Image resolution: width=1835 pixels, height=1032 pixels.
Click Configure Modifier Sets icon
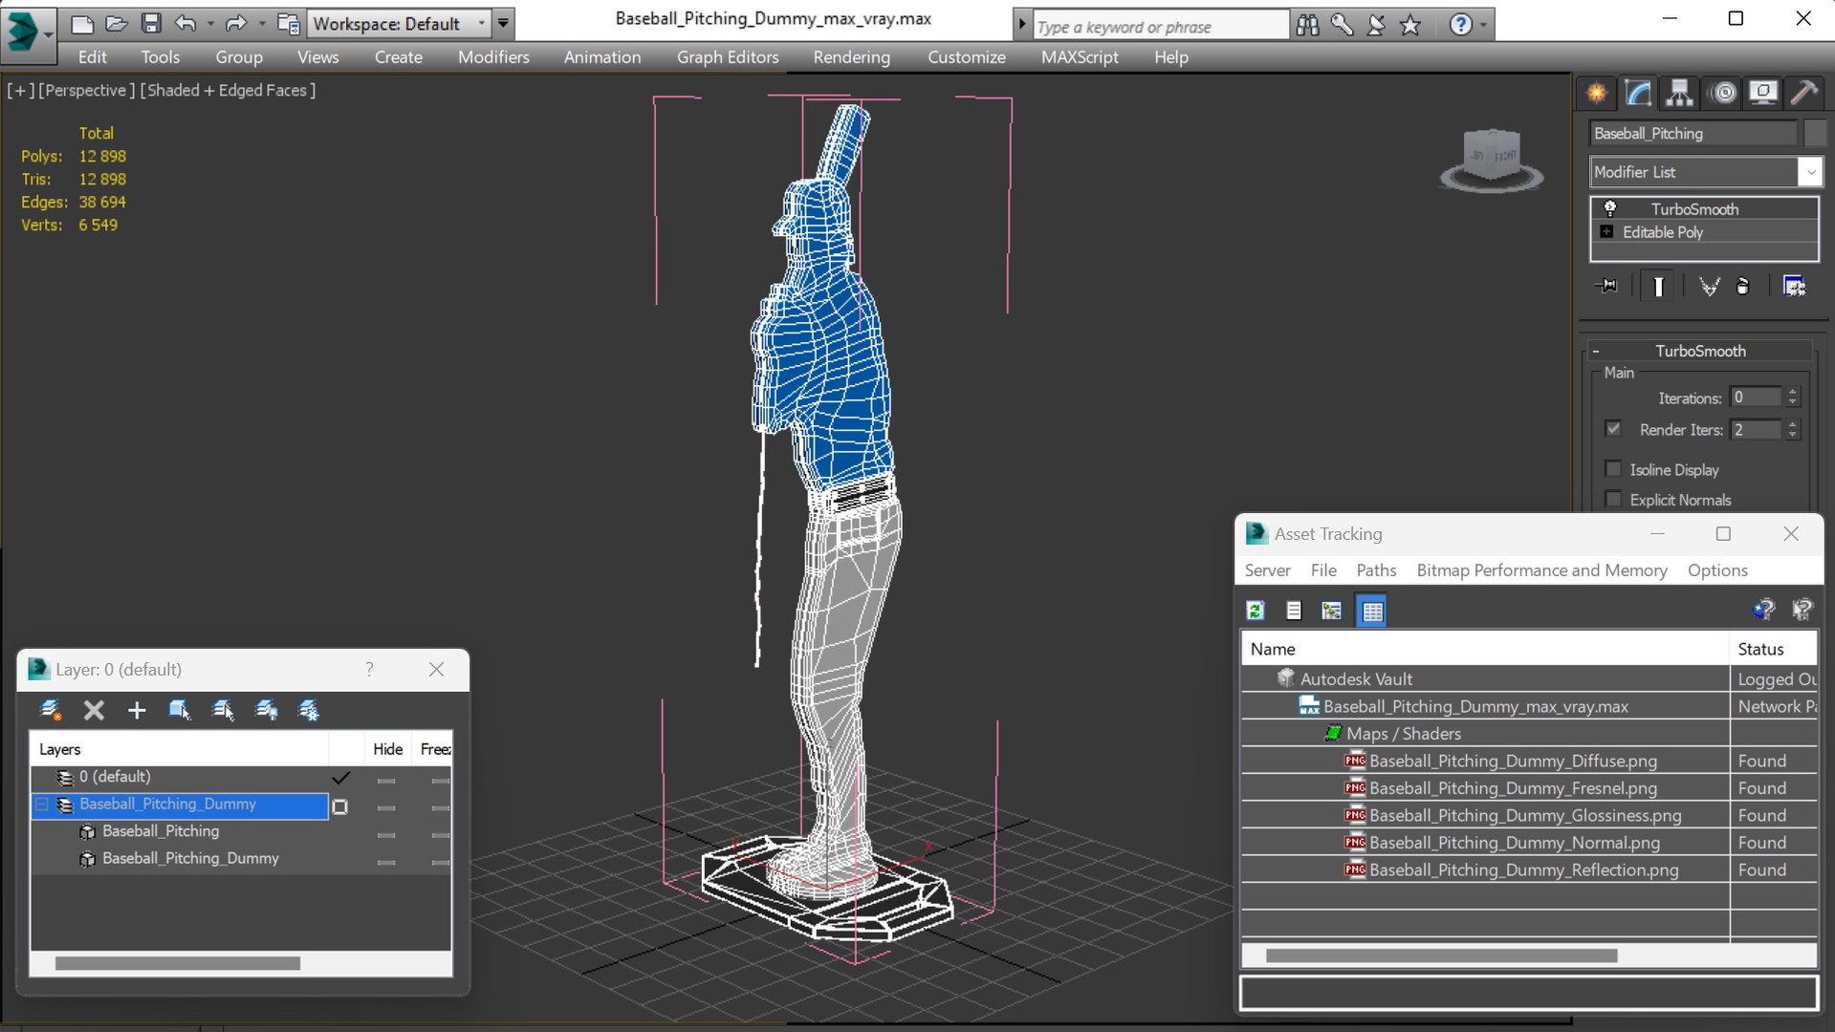1794,286
